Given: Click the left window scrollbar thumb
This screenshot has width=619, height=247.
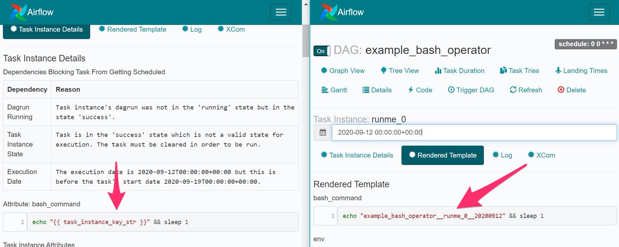Looking at the screenshot, I should tap(306, 41).
